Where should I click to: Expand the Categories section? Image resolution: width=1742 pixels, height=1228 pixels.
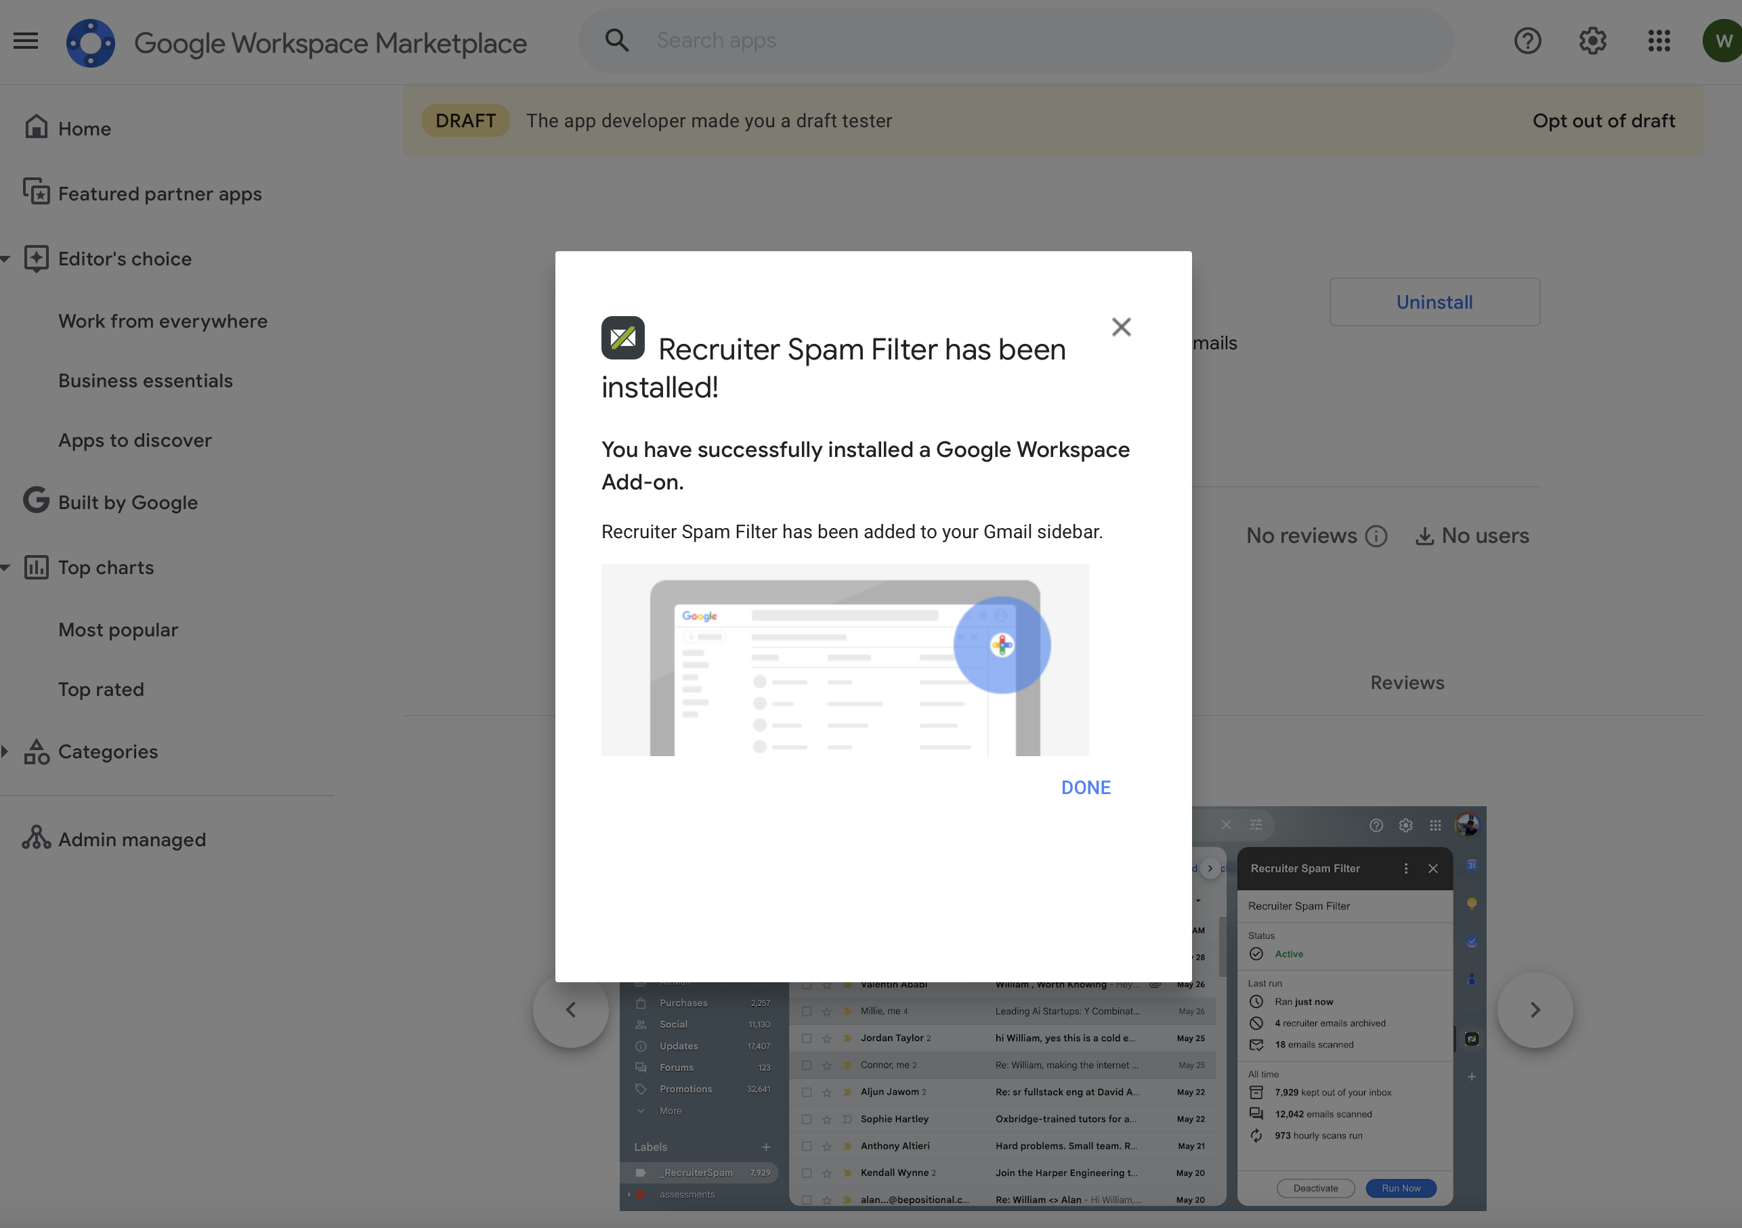(5, 751)
